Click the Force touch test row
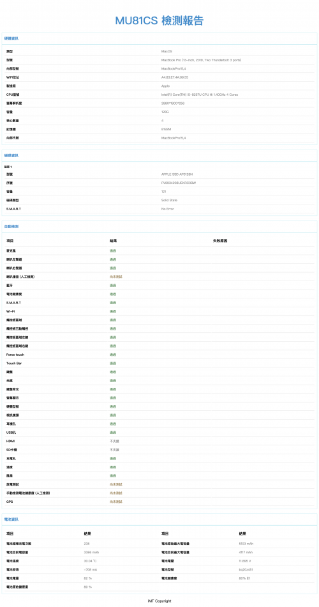The image size is (319, 607). [x=159, y=355]
